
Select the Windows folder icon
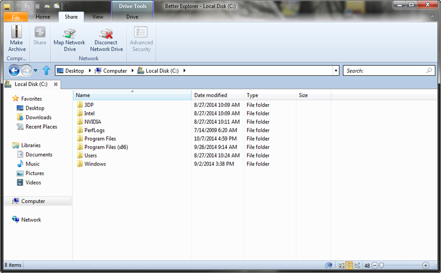pos(80,164)
